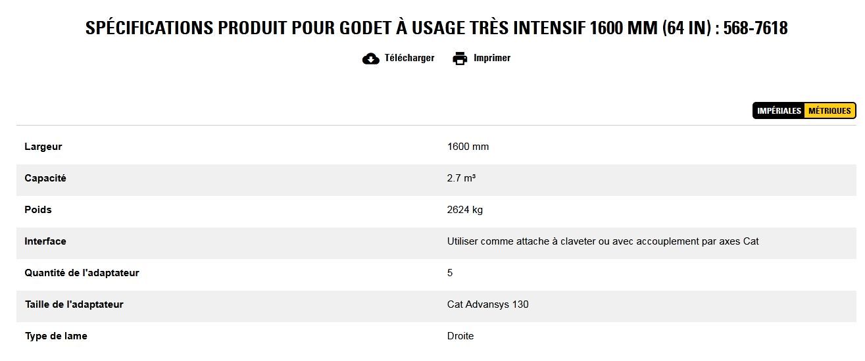Click the Poids row label
Viewport: 865px width, 361px height.
[x=38, y=210]
